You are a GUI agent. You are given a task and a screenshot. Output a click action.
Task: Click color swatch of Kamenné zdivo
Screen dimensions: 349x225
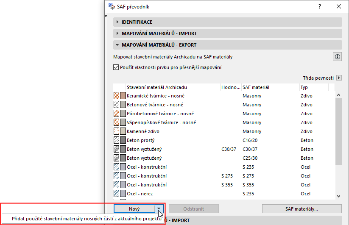point(123,131)
